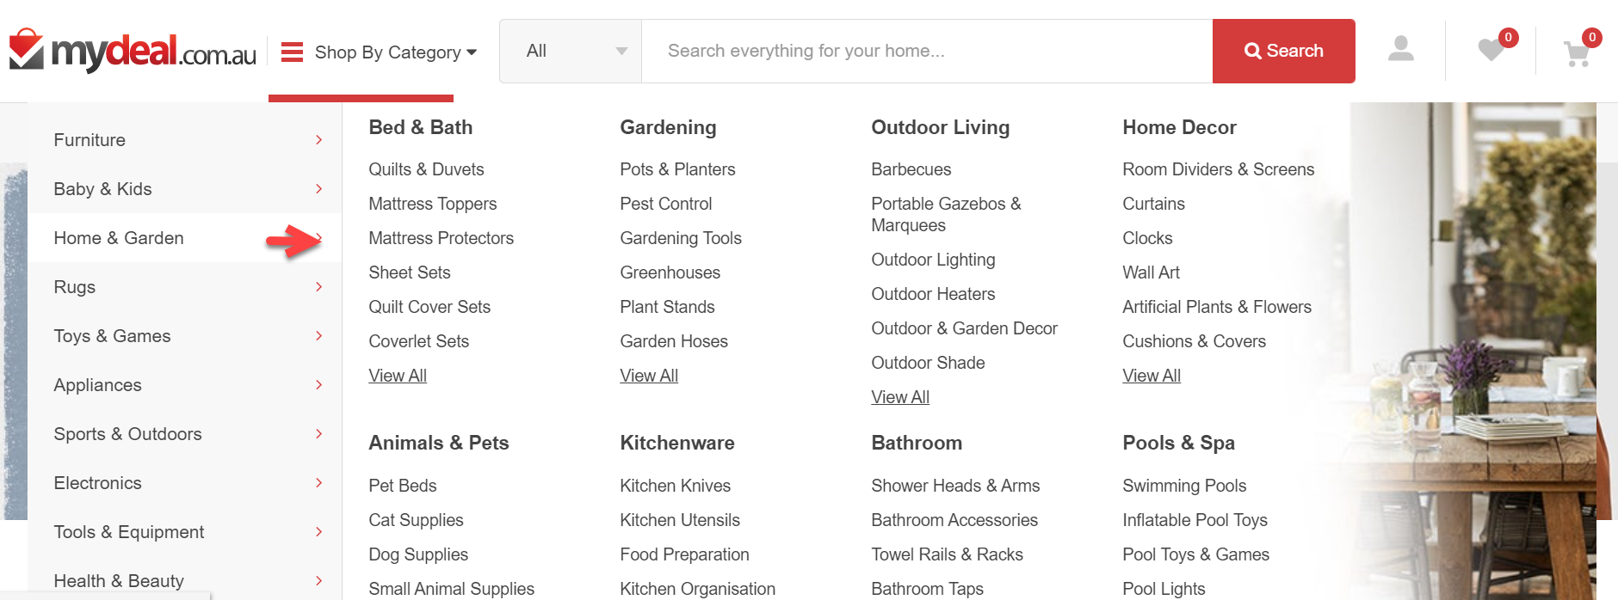Select Toys & Games category
This screenshot has height=600, width=1618.
(x=112, y=336)
